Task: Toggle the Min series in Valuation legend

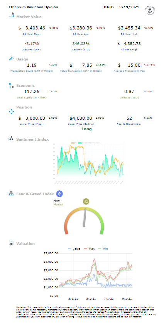Action: click(x=103, y=248)
